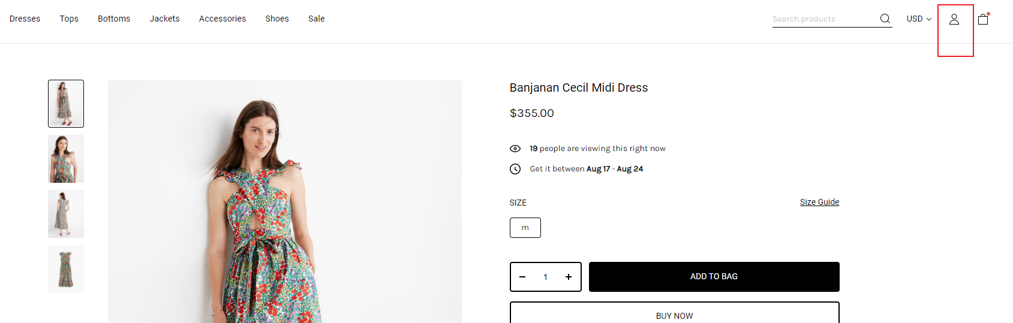Click the ADD TO BAG button
The image size is (1013, 323).
(x=714, y=277)
